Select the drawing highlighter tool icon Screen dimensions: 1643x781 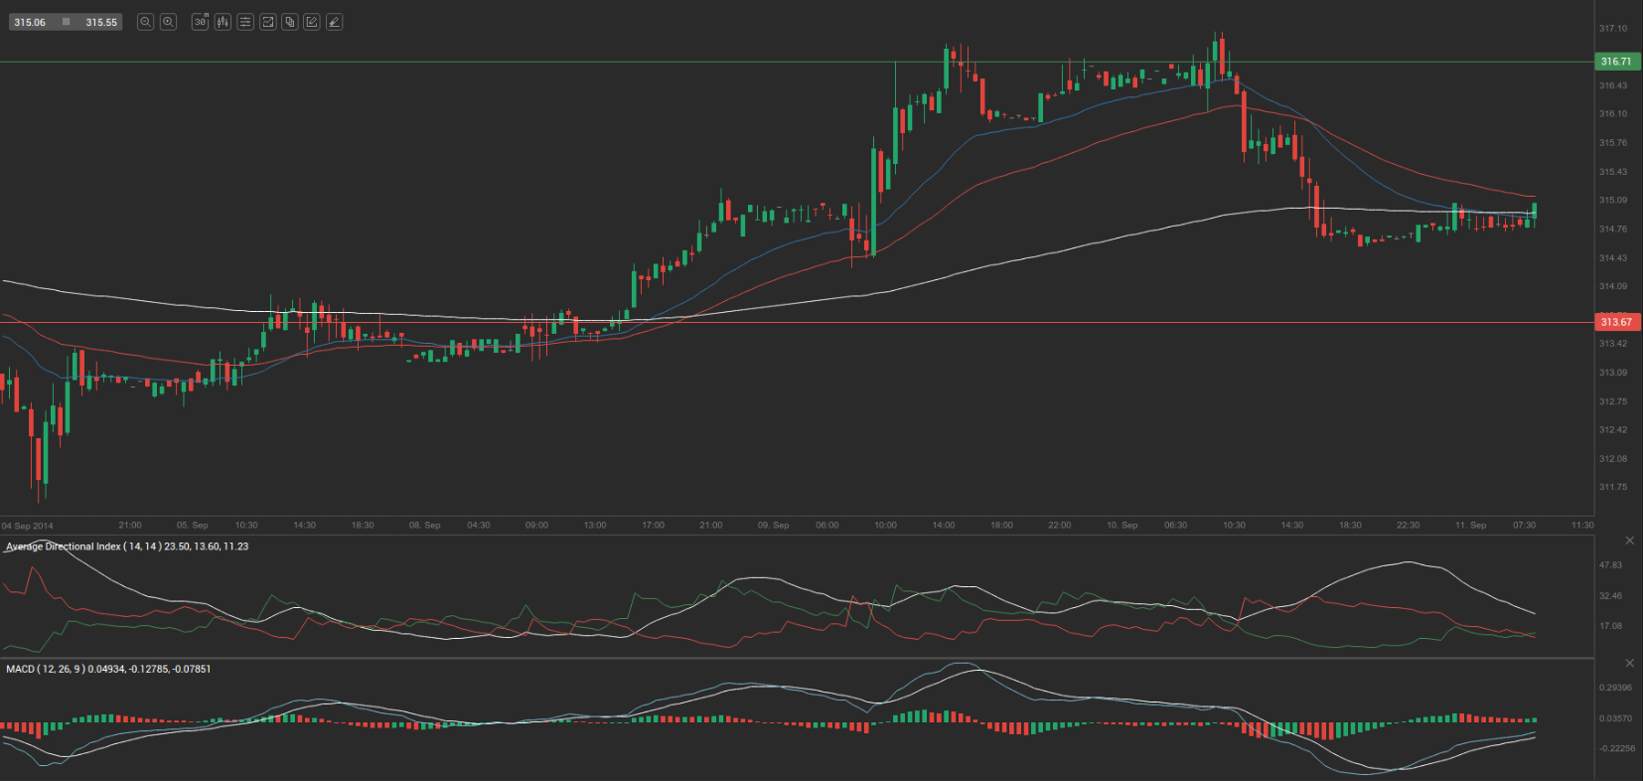[x=335, y=22]
